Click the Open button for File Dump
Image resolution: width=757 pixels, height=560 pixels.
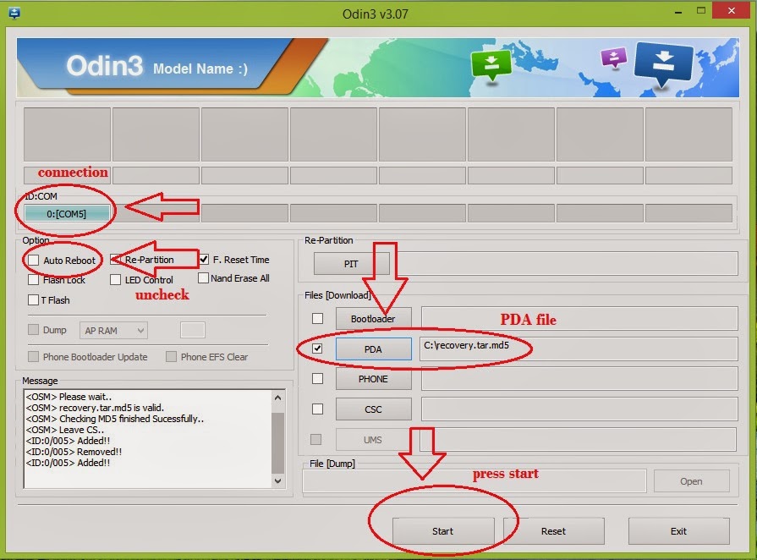coord(691,481)
